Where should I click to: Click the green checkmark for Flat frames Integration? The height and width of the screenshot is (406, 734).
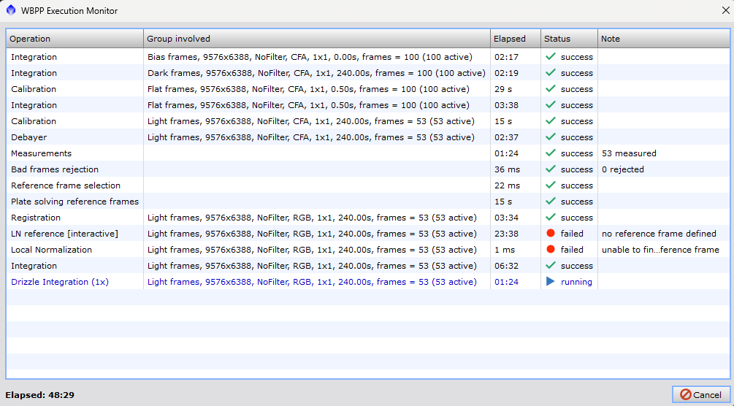[x=551, y=104]
